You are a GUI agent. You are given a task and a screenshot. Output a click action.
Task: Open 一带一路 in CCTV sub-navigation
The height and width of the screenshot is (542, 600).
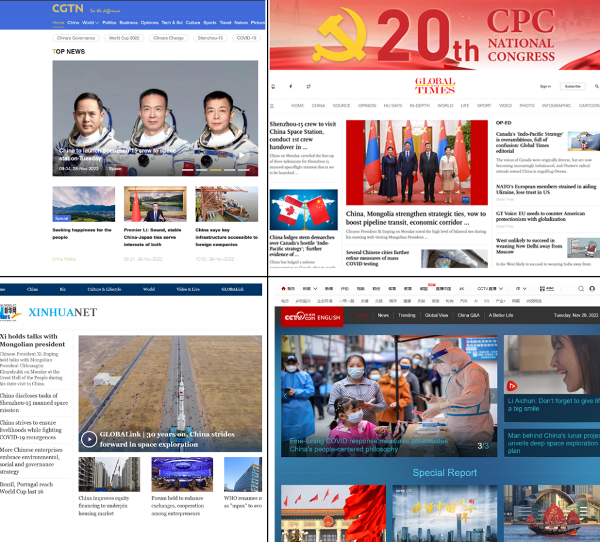(x=346, y=301)
